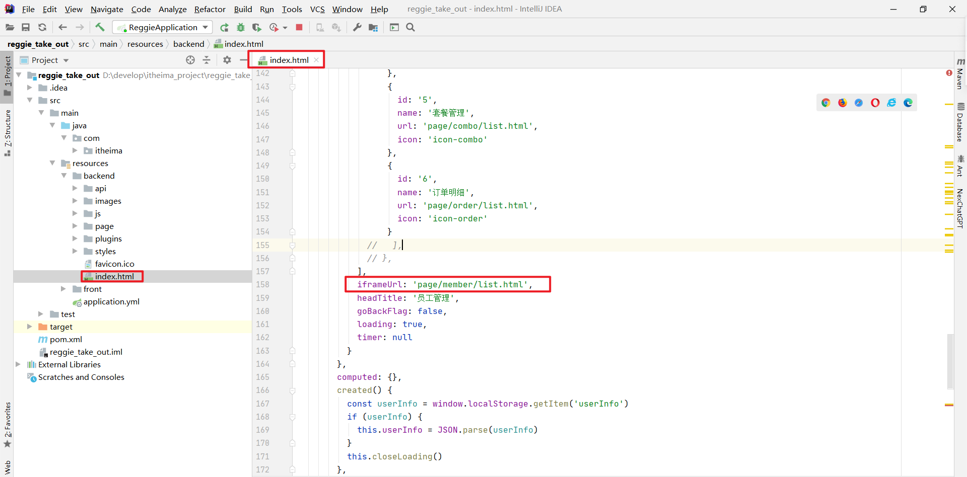Open the VCS menu
This screenshot has height=477, width=967.
(x=317, y=9)
